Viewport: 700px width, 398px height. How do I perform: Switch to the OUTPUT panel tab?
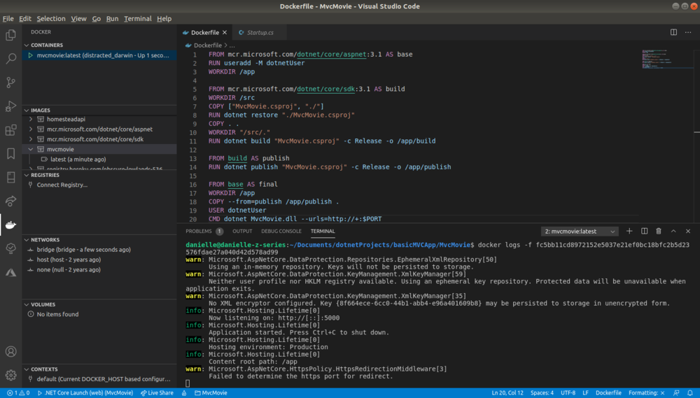[242, 231]
